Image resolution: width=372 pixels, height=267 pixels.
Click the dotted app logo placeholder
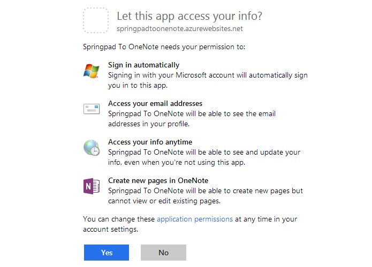click(x=96, y=20)
